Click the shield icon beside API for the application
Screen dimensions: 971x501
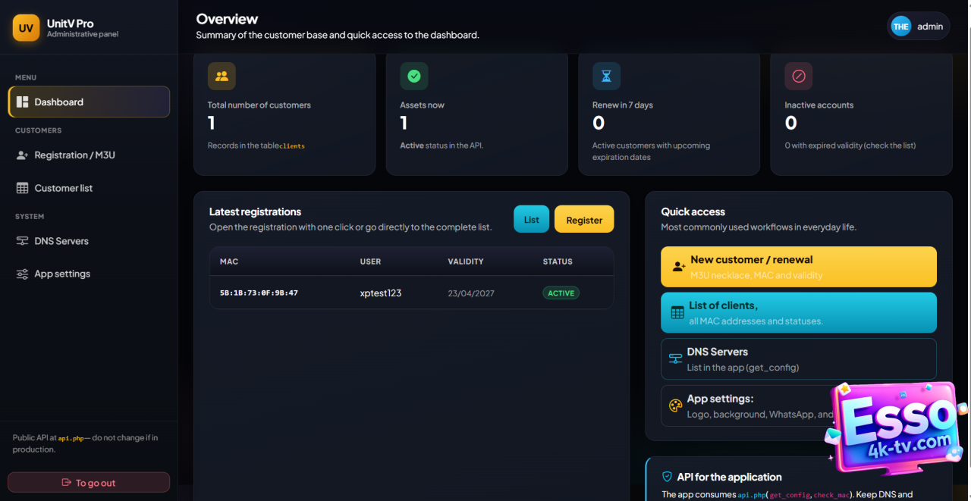(668, 477)
